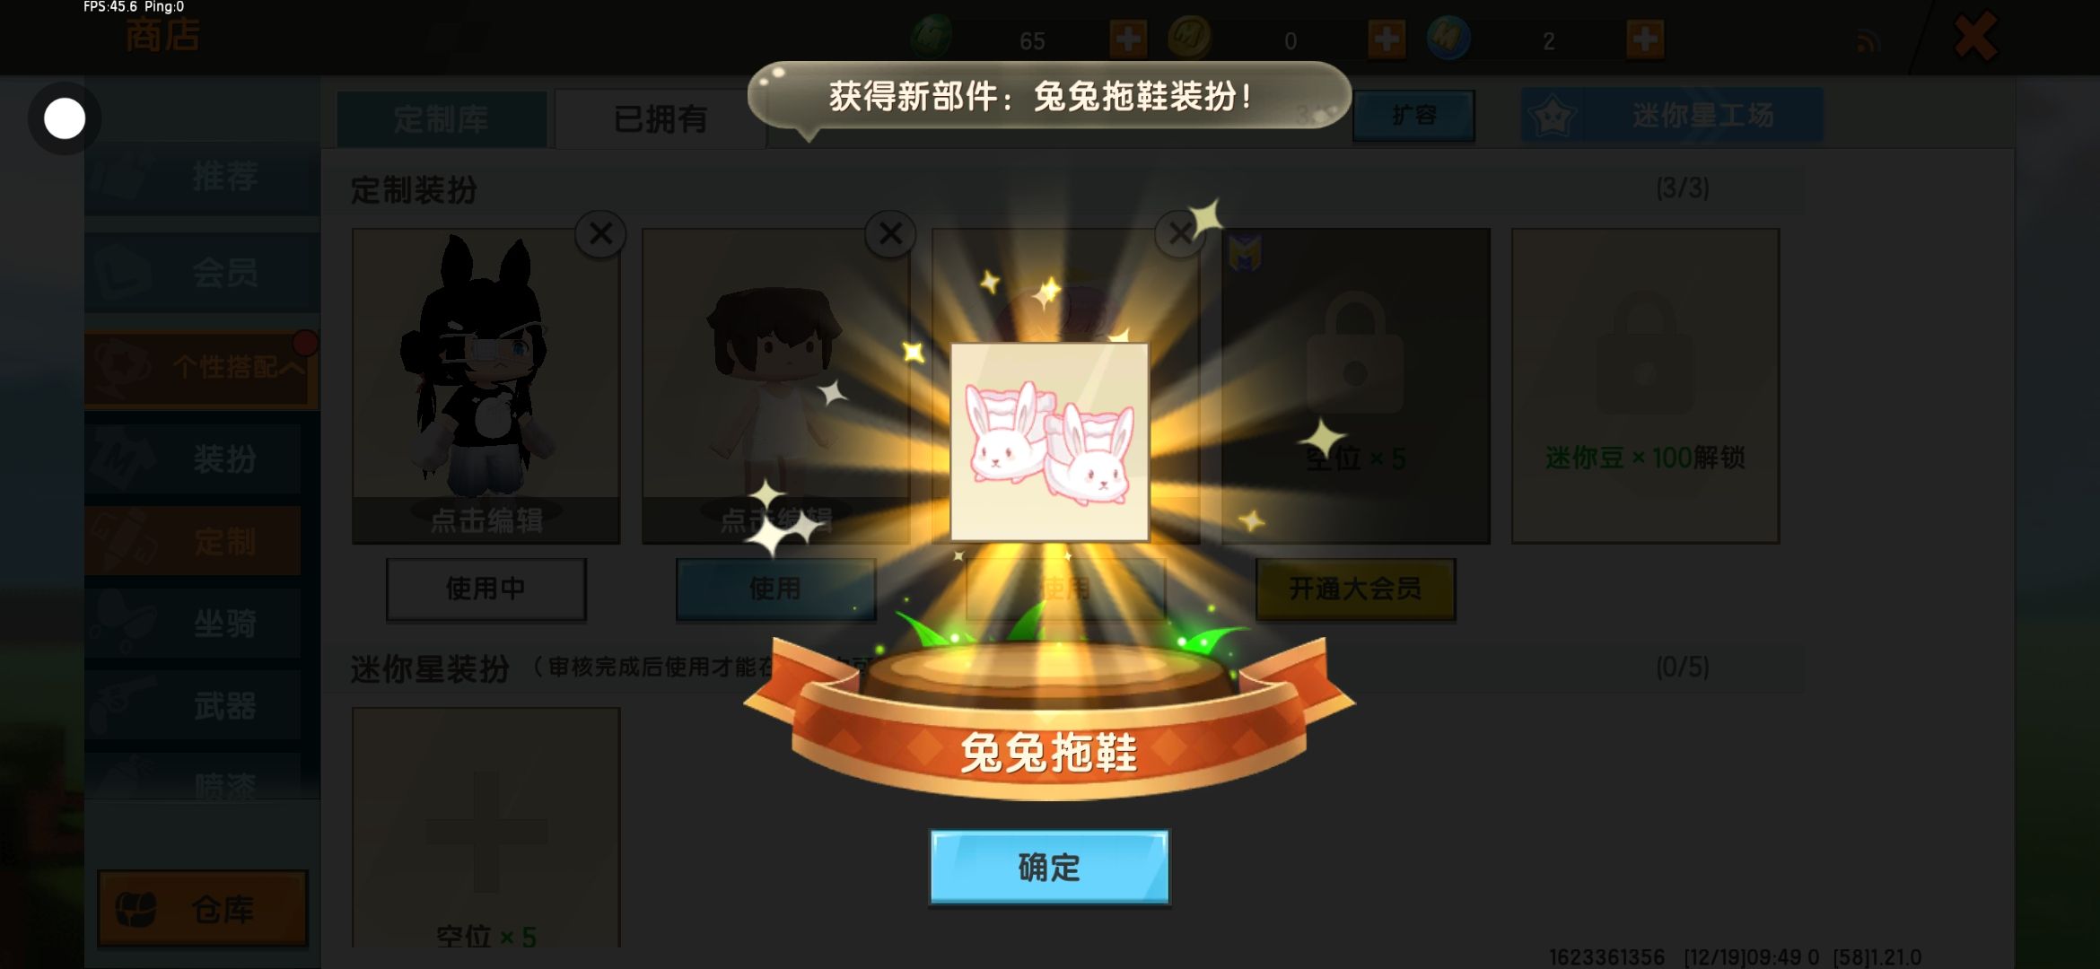This screenshot has height=969, width=2100.
Task: Confirm the reward with 确定 button
Action: point(1049,867)
